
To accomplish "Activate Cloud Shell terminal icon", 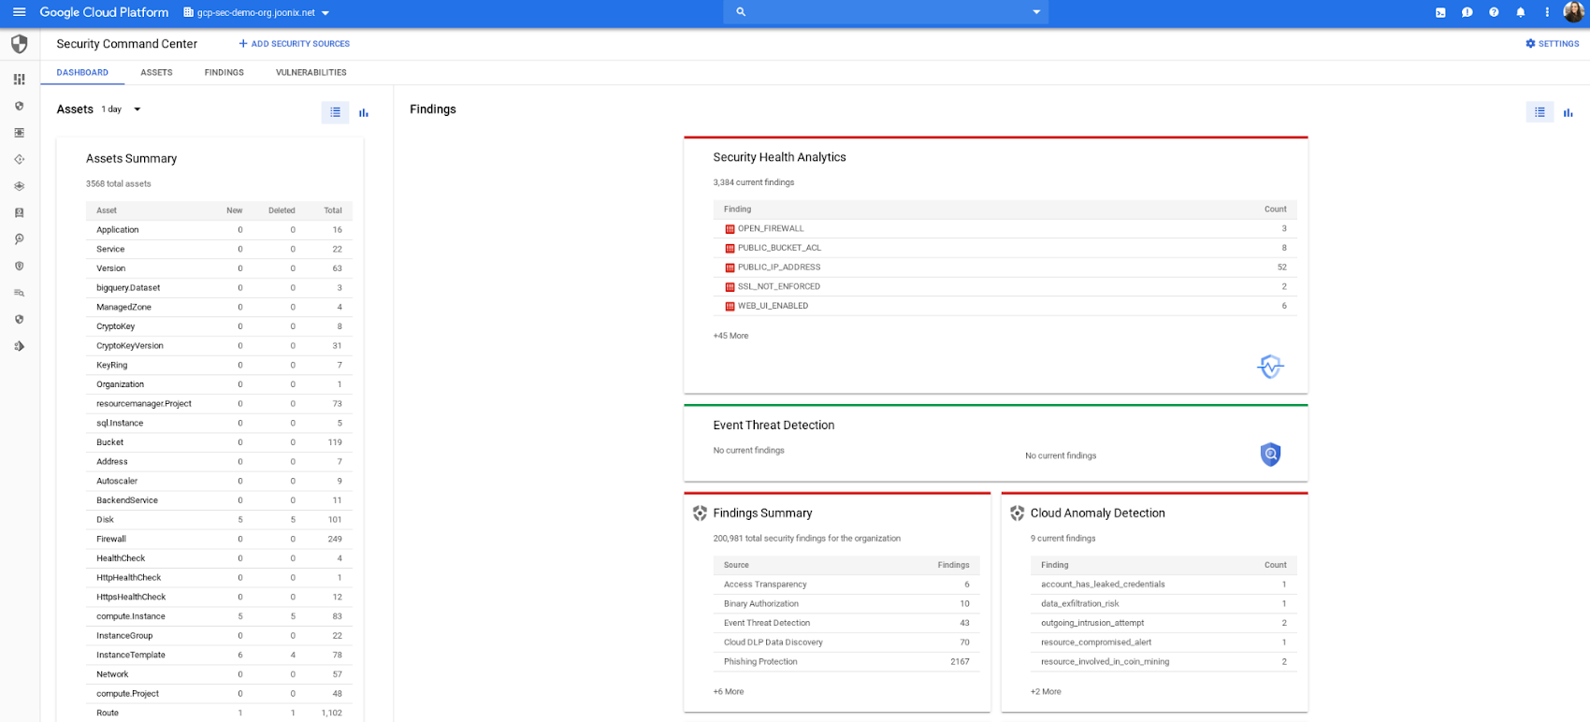I will (x=1440, y=12).
